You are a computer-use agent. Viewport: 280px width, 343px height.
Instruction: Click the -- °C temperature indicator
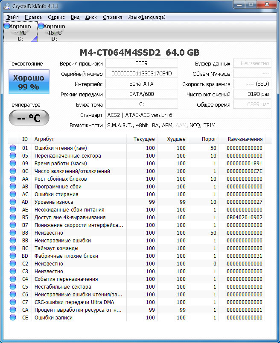pyautogui.click(x=29, y=118)
